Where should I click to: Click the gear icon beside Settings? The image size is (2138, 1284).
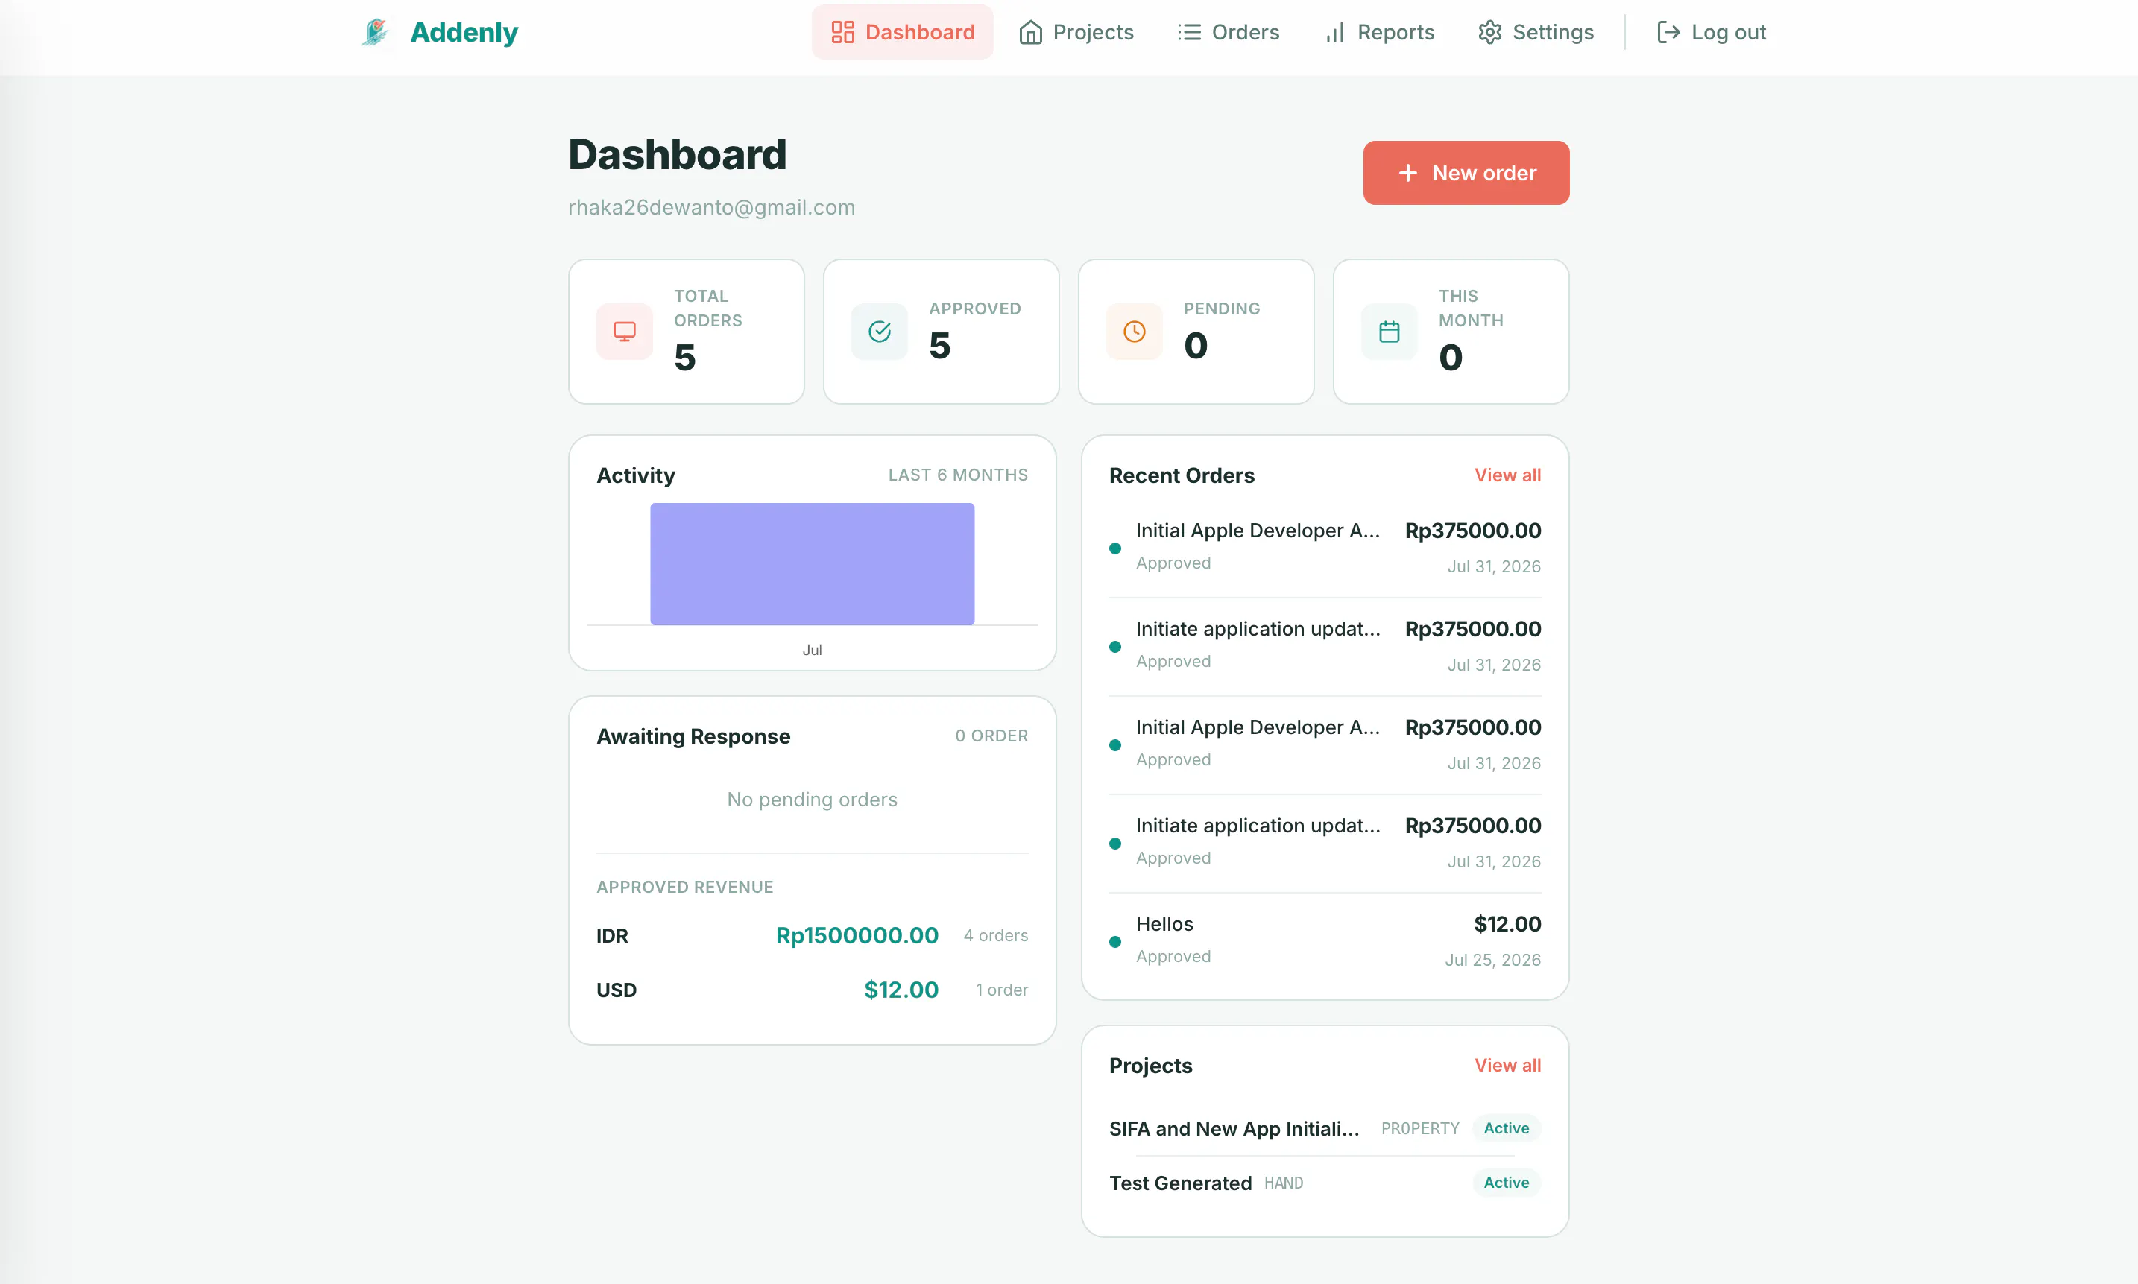click(1490, 32)
